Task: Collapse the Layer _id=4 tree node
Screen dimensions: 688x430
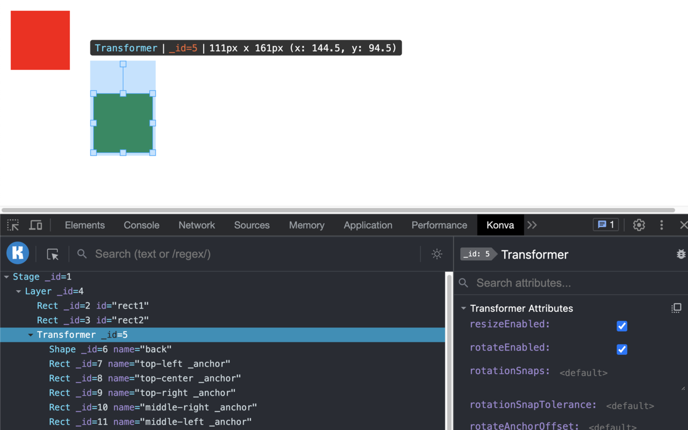Action: pos(18,291)
